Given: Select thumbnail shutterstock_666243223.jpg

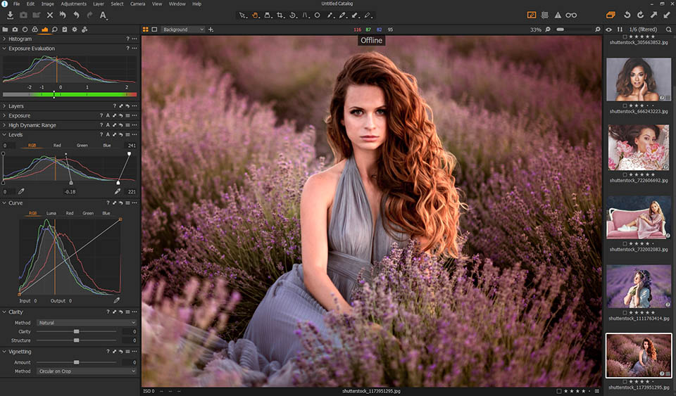Looking at the screenshot, I should point(639,79).
